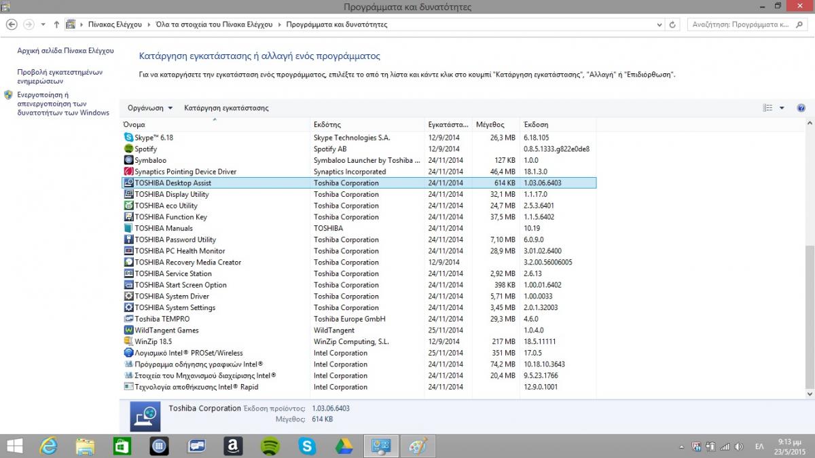
Task: Open File Explorer from the taskbar
Action: tap(85, 446)
